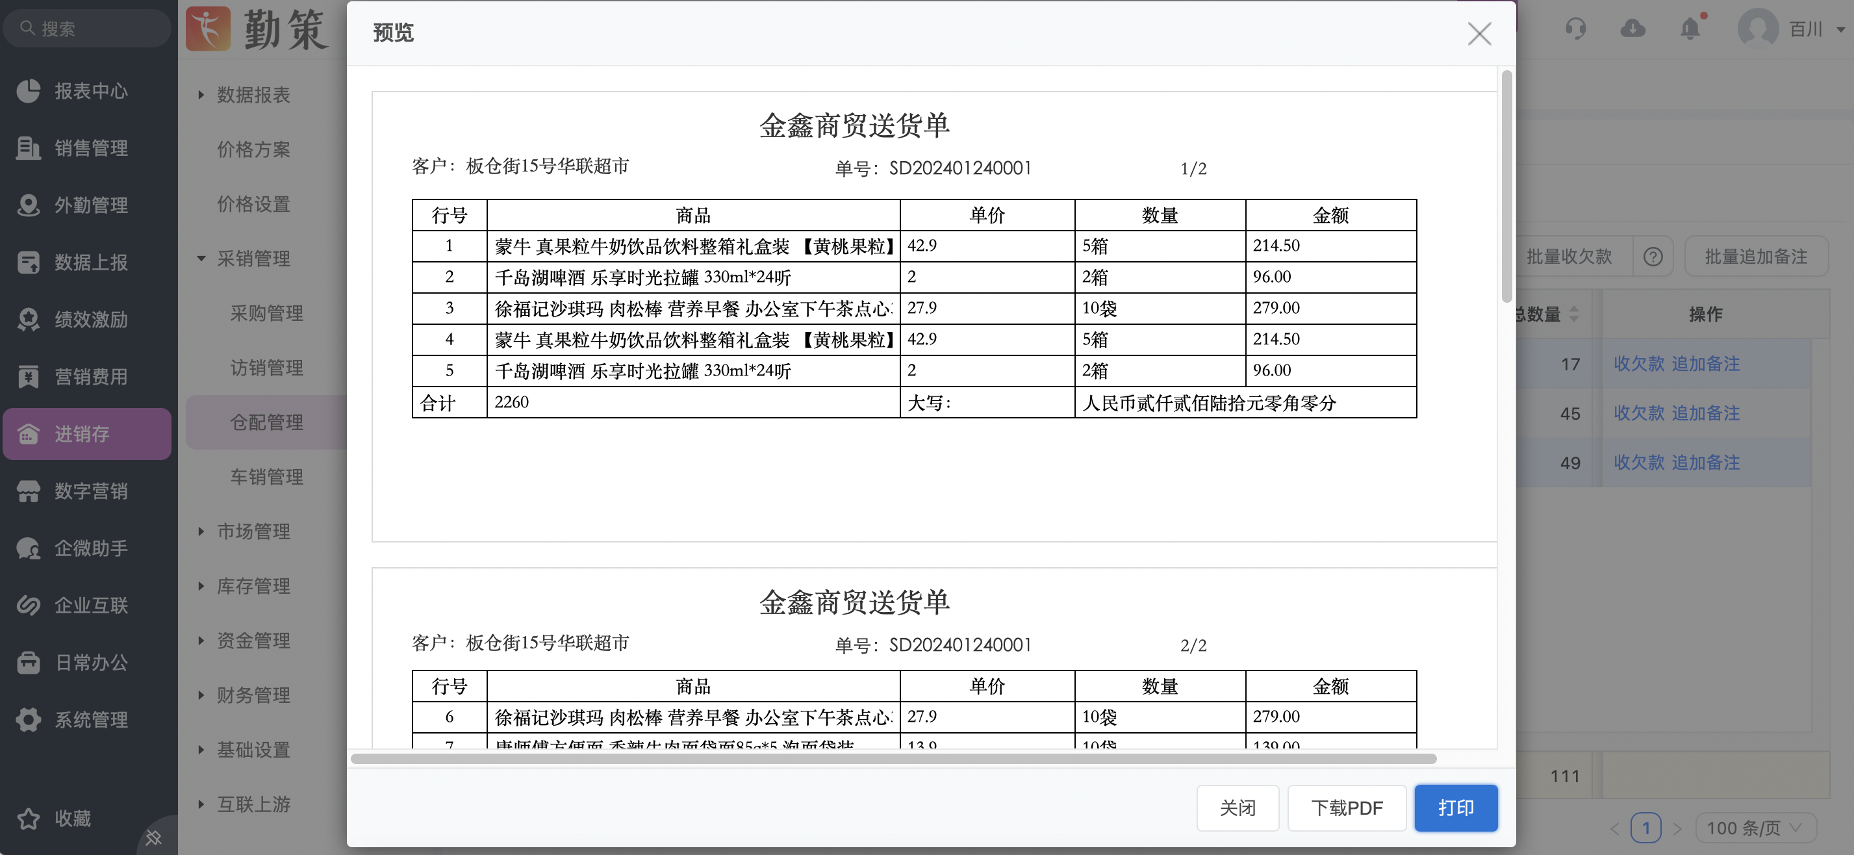This screenshot has width=1854, height=855.
Task: Select the 价格设置 menu item
Action: point(253,203)
